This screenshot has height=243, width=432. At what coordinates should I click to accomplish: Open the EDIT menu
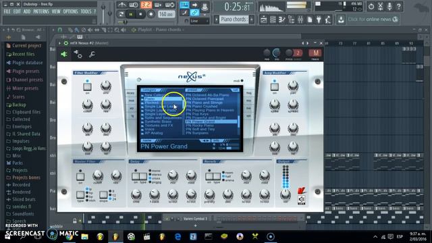tap(17, 11)
